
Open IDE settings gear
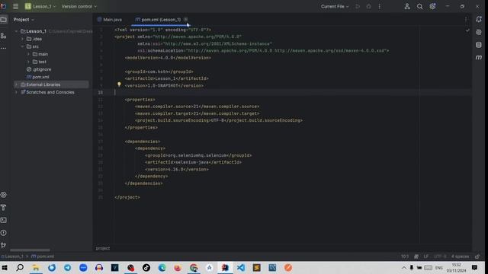coord(432,6)
